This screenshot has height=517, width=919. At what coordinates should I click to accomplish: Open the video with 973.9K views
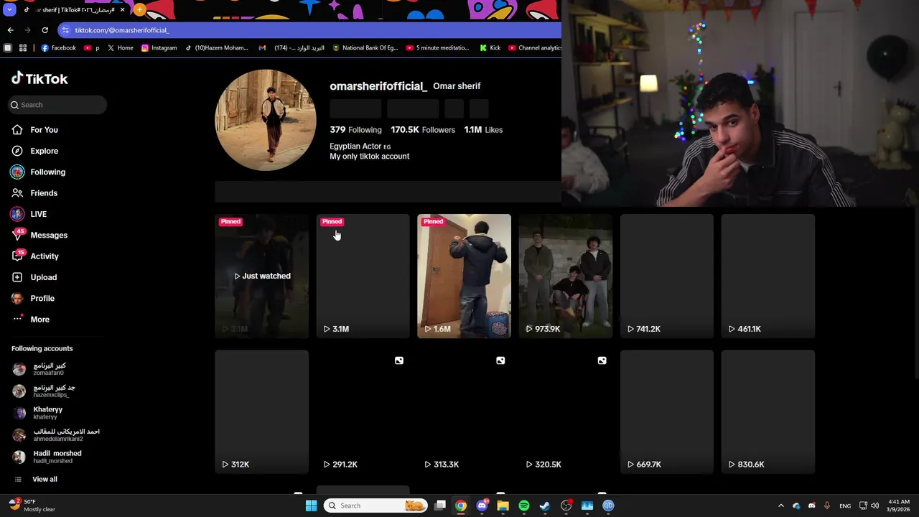[x=565, y=276]
